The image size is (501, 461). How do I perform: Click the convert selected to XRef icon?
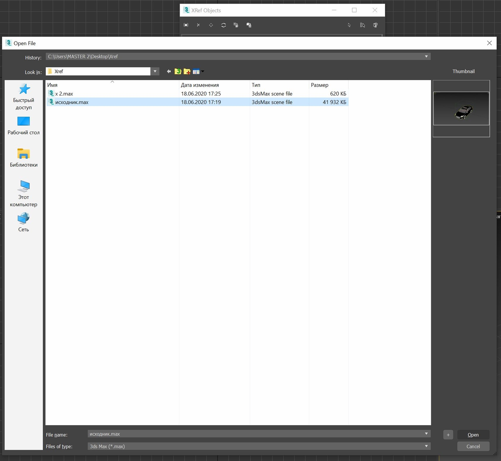click(x=249, y=25)
